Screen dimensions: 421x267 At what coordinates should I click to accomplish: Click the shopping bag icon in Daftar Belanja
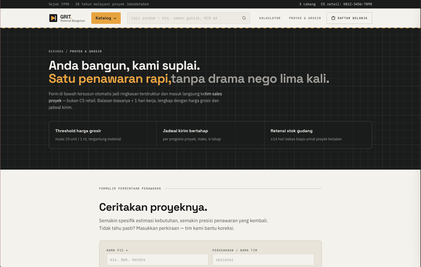(333, 18)
